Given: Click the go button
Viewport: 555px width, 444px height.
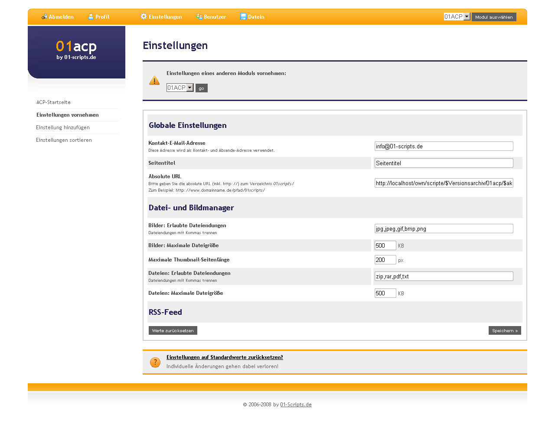Looking at the screenshot, I should (201, 88).
